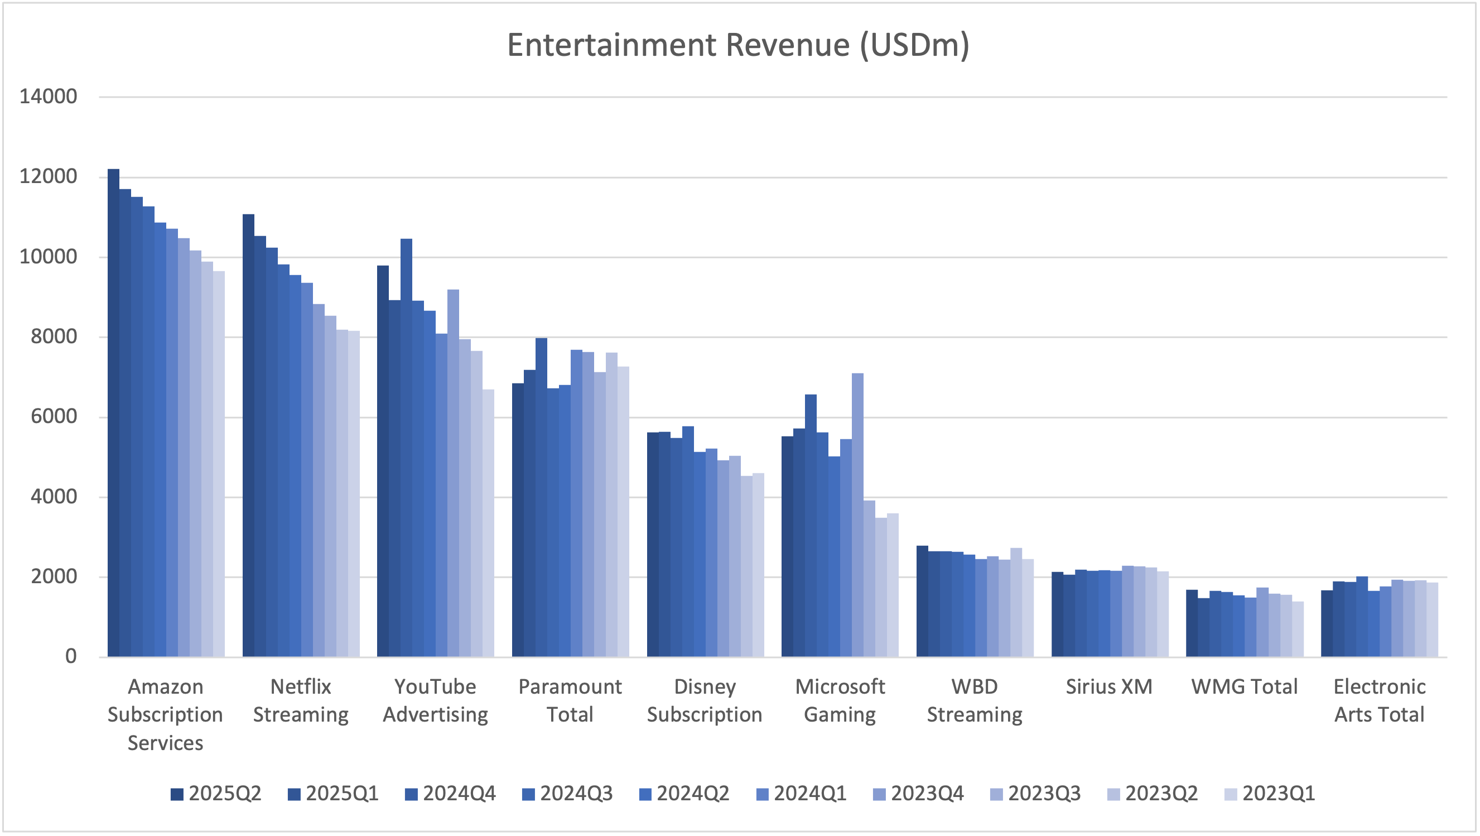Select Paramount Total's tallest 2024Q4 bar
Screen dimensions: 1480x836
(541, 498)
